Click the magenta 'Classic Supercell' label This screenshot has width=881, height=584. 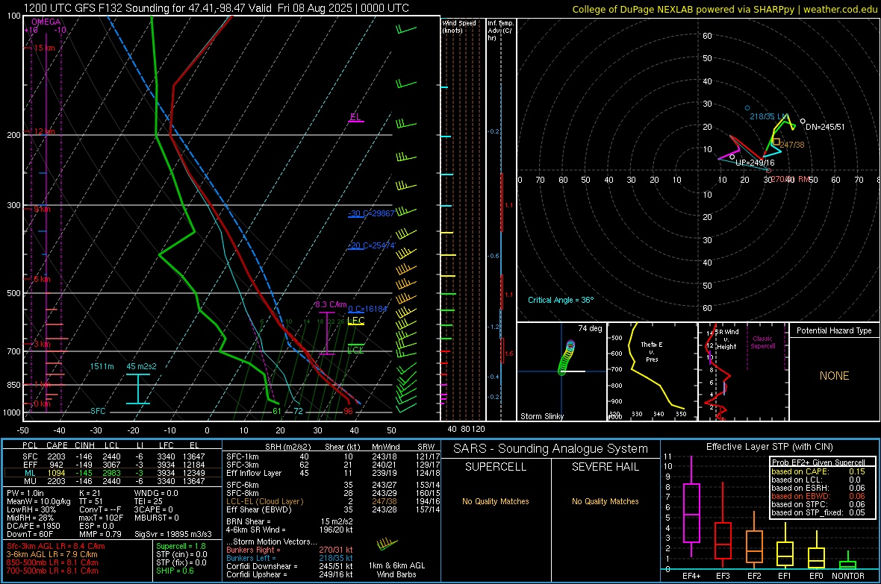point(762,342)
